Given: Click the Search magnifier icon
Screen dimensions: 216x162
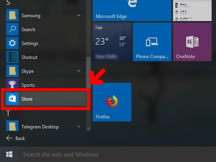Looking at the screenshot, I should click(x=12, y=29).
